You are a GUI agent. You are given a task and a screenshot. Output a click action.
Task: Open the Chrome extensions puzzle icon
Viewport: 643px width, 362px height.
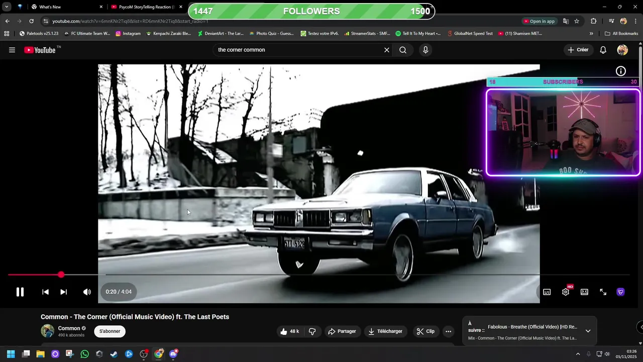pos(594,21)
